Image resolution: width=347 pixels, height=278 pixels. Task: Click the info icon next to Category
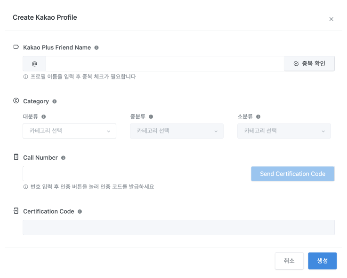tap(55, 101)
